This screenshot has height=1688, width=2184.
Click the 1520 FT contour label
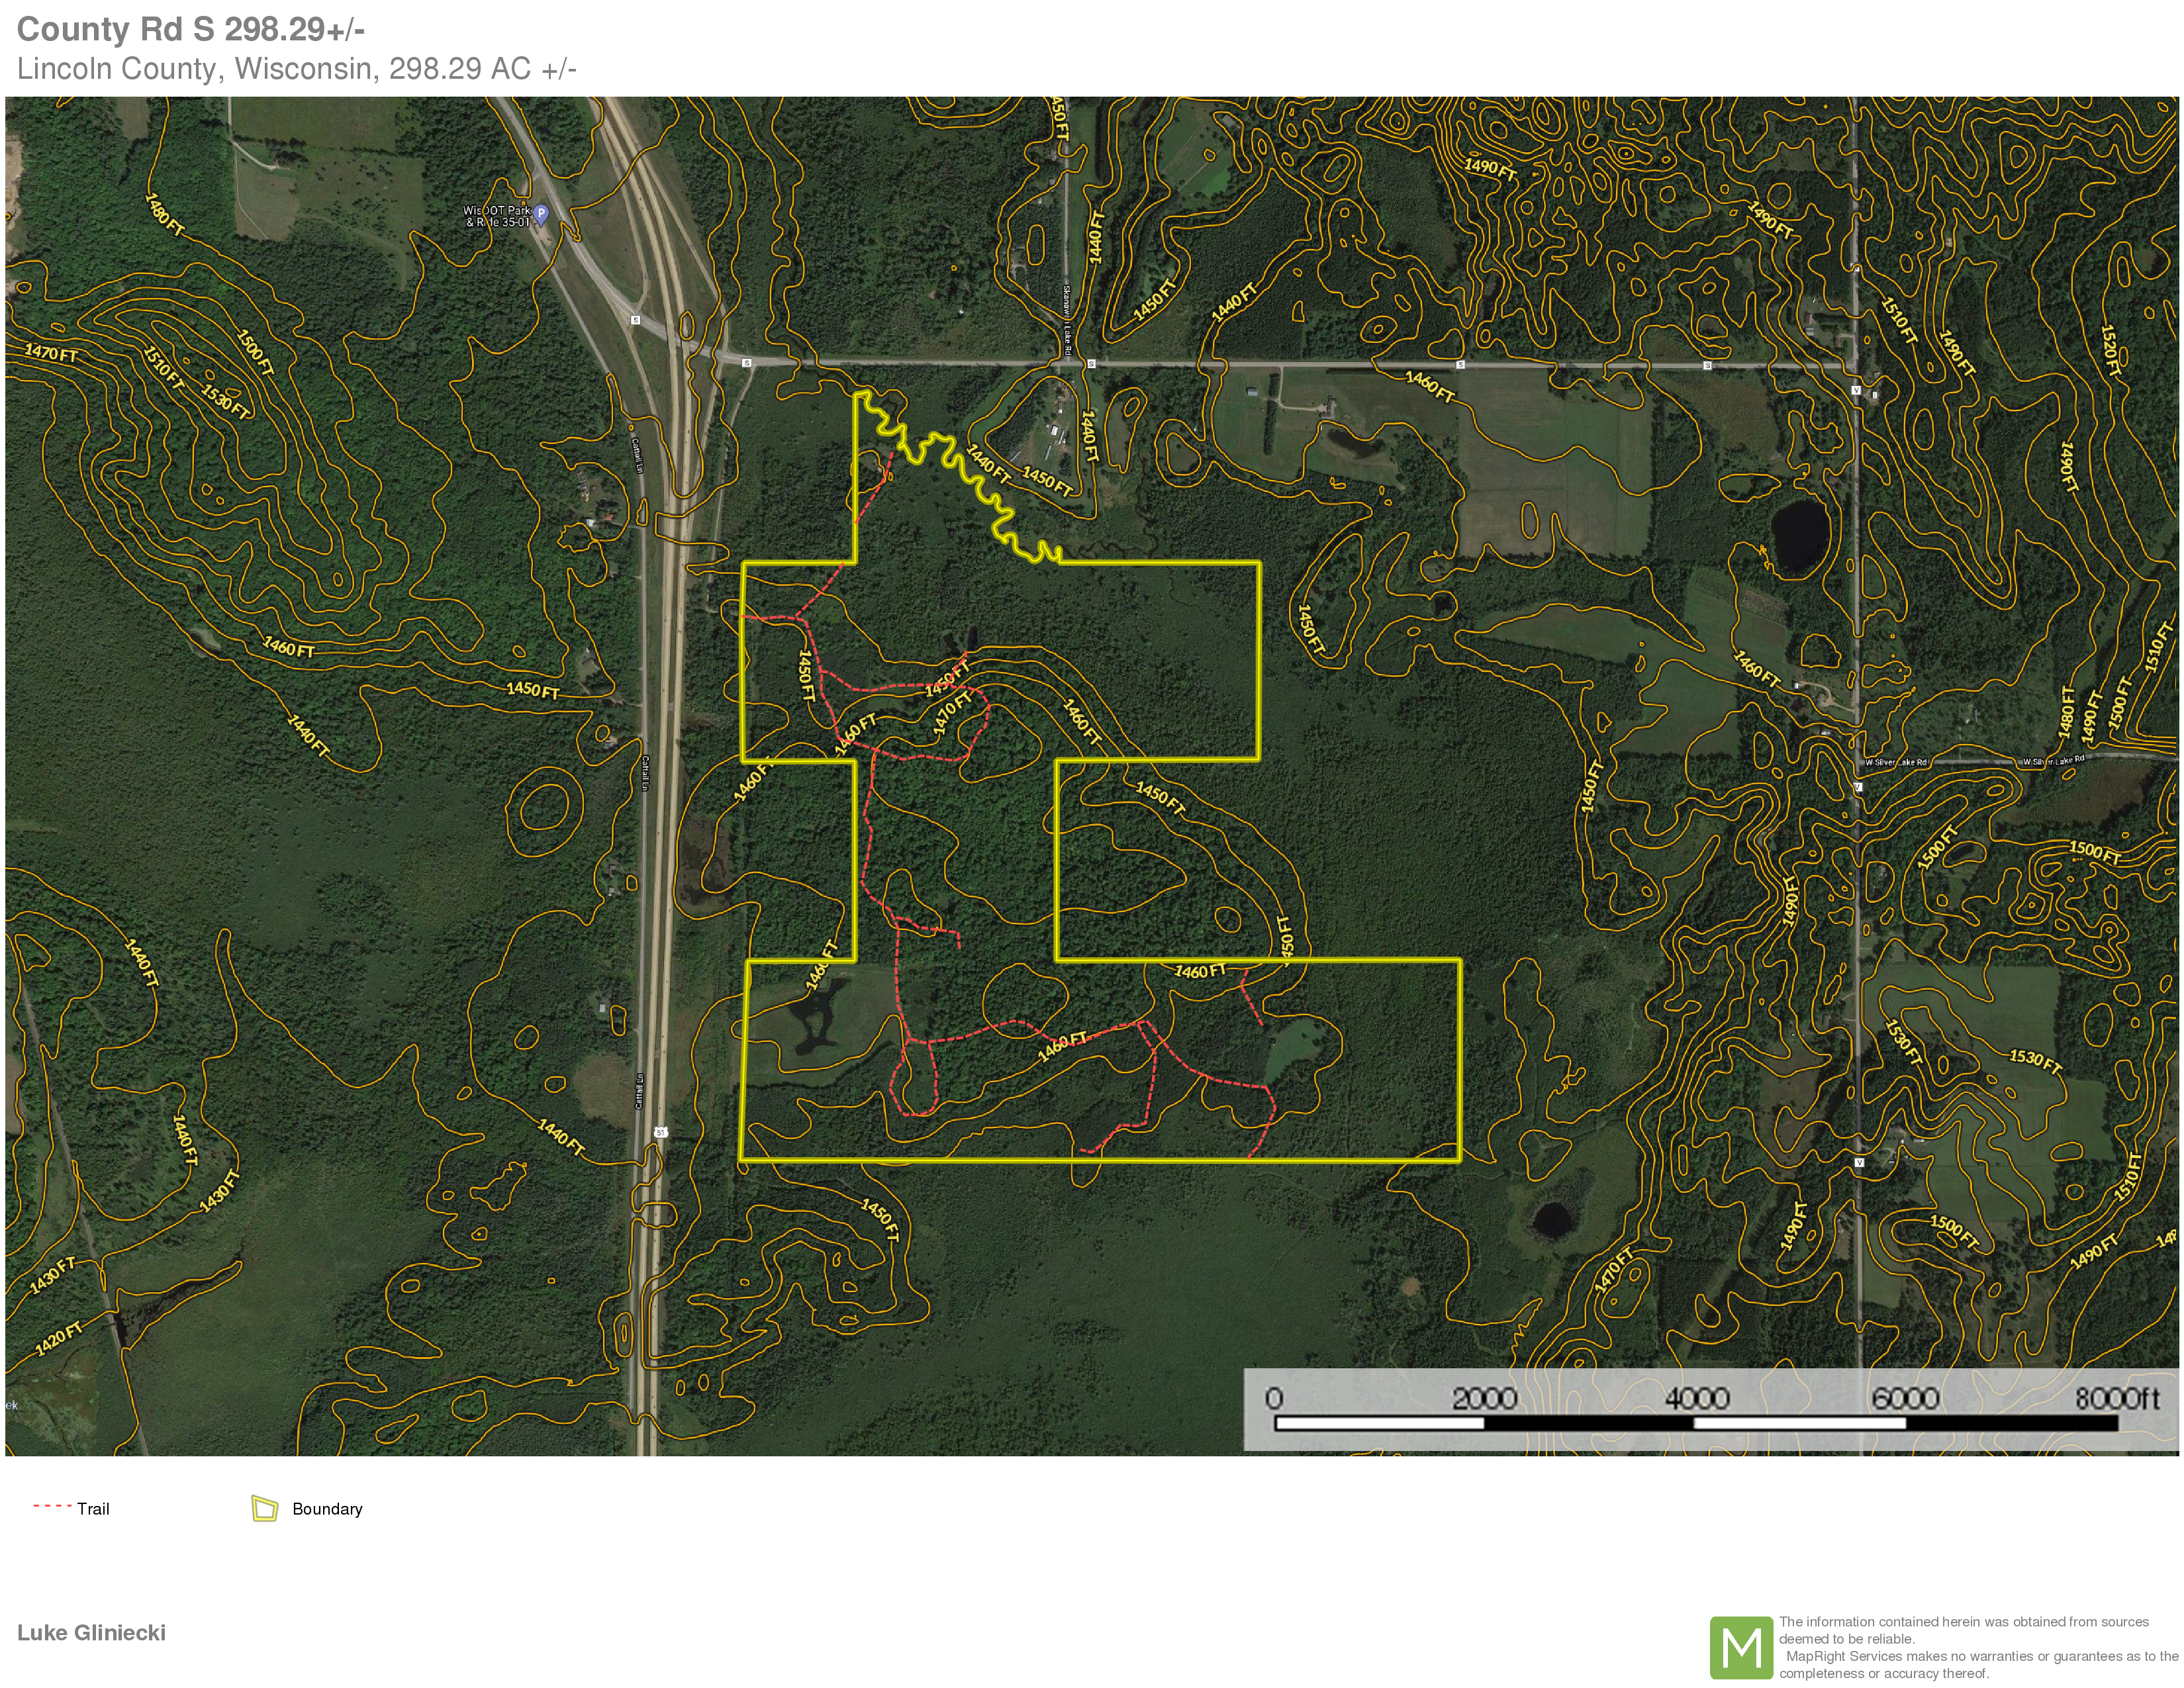click(x=2110, y=349)
